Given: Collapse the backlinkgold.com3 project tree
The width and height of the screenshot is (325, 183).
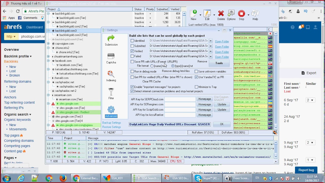Looking at the screenshot, I should pyautogui.click(x=48, y=31).
